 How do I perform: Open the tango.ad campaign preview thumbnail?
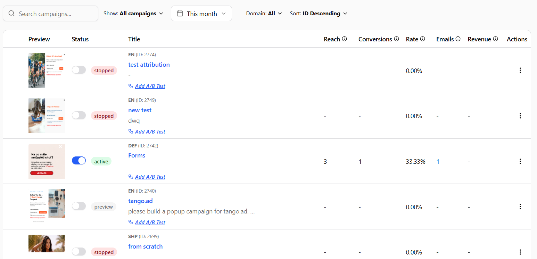(x=47, y=203)
